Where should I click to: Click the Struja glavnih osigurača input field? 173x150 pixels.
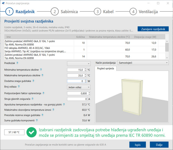(x=77, y=99)
